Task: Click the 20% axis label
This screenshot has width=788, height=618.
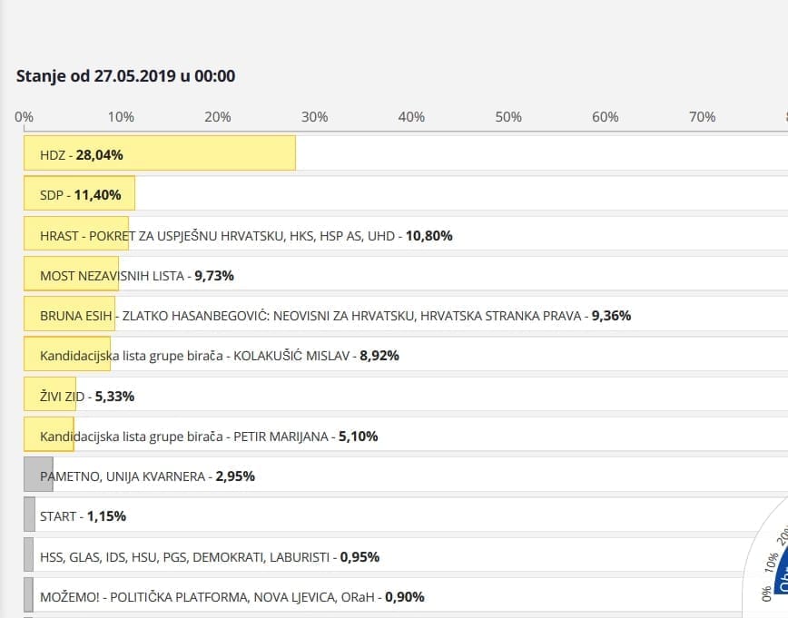Action: (218, 117)
